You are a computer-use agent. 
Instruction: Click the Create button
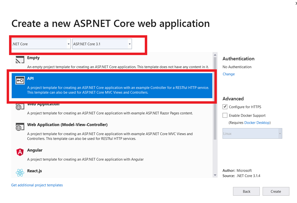[x=276, y=191]
